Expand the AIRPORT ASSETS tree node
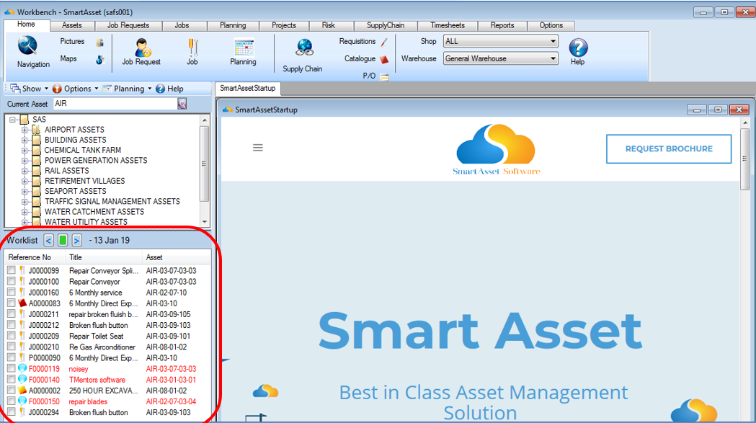756x423 pixels. [x=25, y=130]
